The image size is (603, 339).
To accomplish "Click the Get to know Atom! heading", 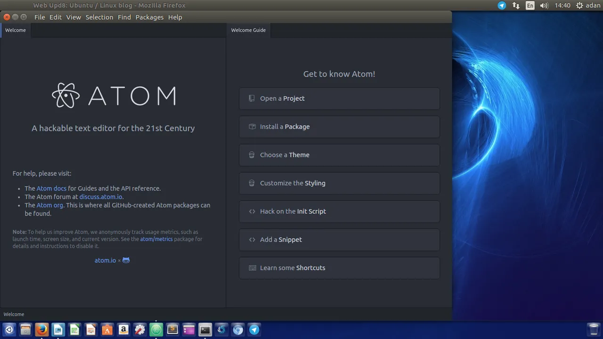I will tap(339, 74).
